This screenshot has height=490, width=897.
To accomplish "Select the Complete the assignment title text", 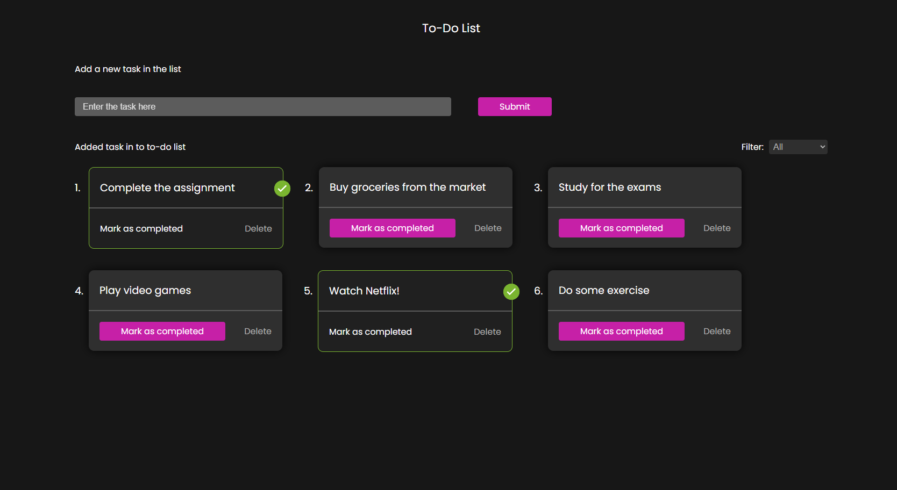I will click(x=167, y=188).
